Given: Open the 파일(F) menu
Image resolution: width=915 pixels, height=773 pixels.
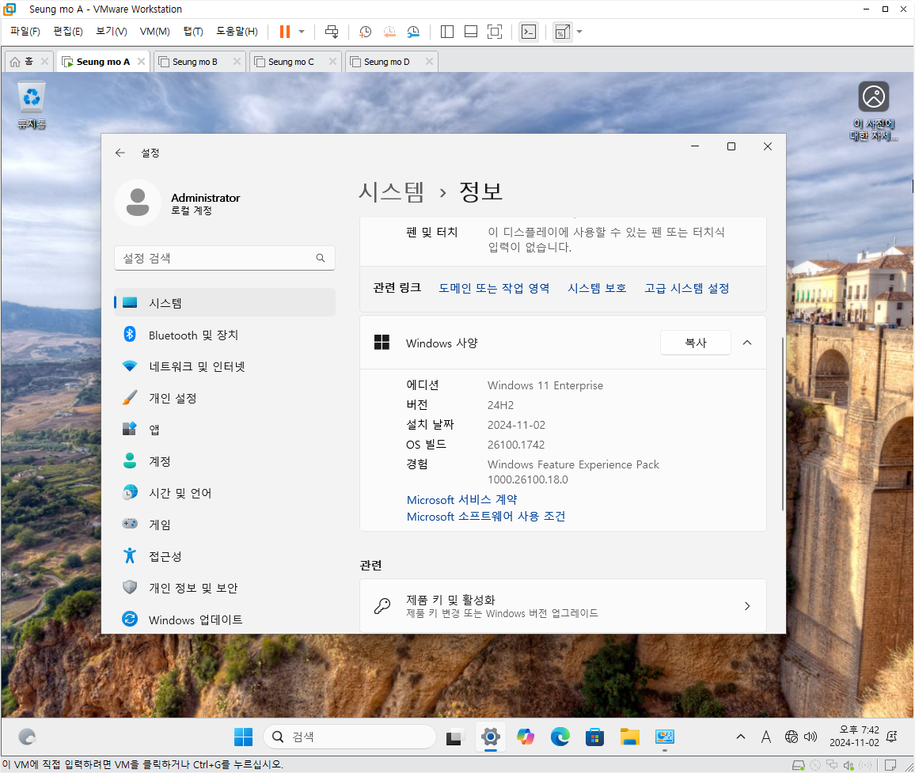Looking at the screenshot, I should click(25, 32).
